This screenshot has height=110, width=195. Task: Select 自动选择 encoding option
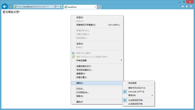[139, 83]
